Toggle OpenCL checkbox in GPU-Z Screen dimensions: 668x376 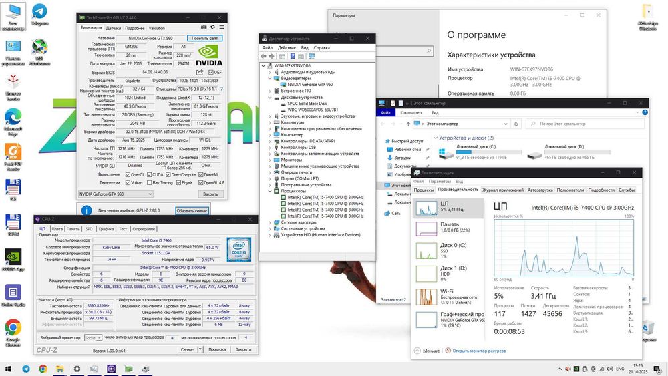tap(128, 174)
